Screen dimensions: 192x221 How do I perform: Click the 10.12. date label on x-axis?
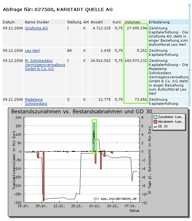coord(95,206)
